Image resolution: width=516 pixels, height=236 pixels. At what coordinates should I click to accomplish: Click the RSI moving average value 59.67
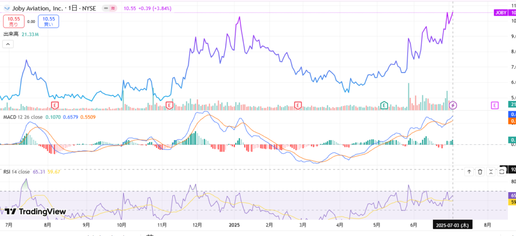tap(54, 172)
